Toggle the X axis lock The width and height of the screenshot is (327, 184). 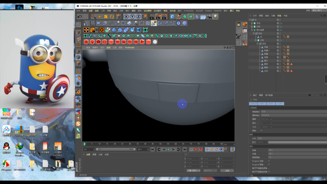(x=126, y=16)
